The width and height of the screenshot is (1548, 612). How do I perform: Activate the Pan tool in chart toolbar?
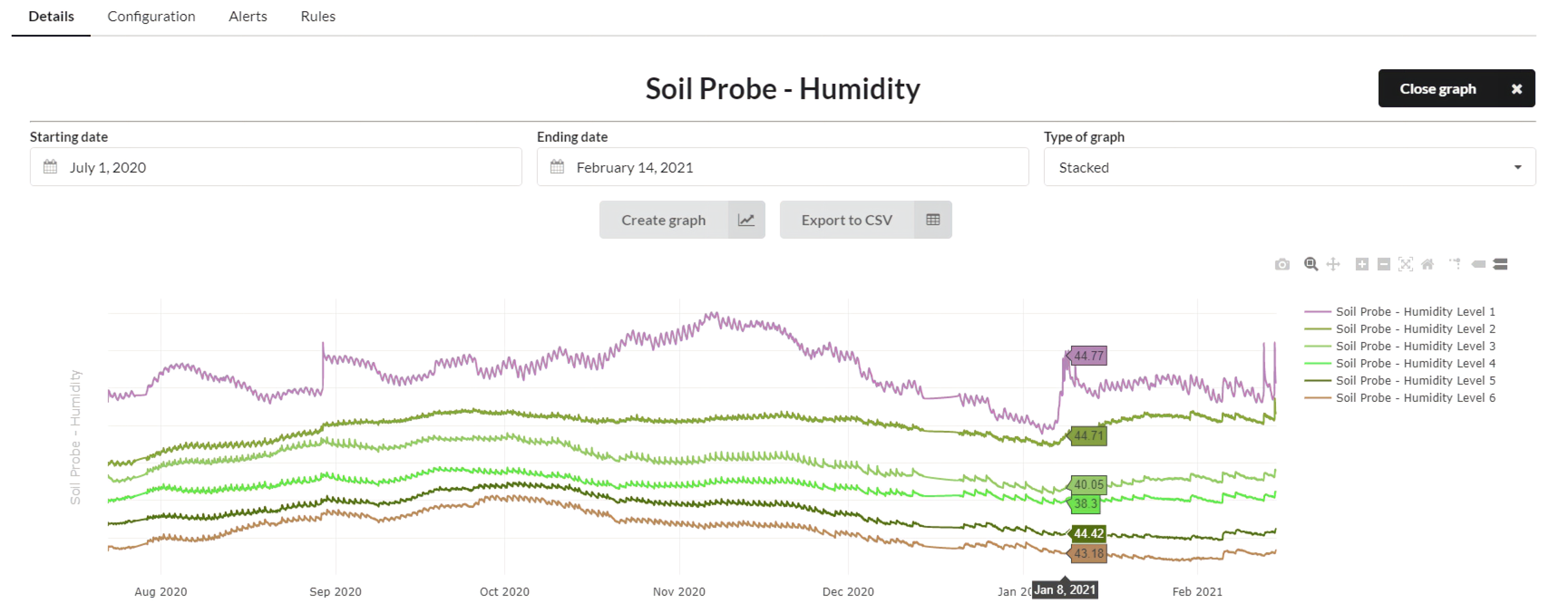(1333, 264)
